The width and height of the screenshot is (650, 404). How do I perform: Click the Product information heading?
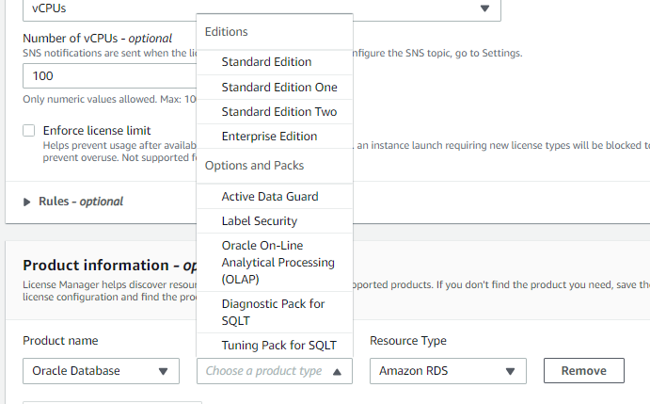point(110,266)
